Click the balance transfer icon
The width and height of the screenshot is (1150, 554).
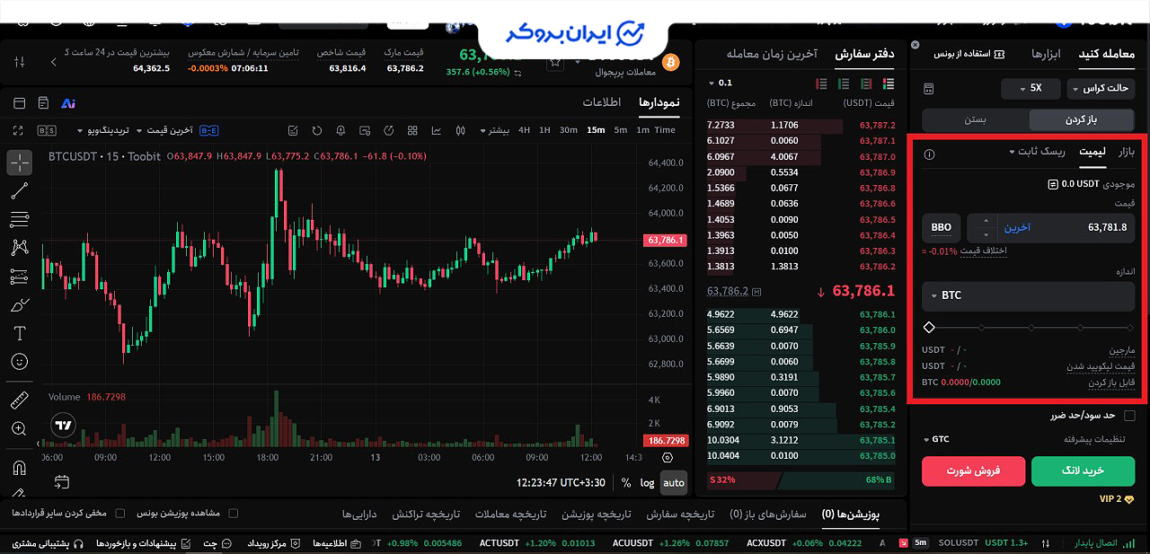pyautogui.click(x=1053, y=184)
